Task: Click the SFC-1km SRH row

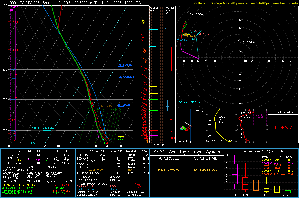Action: coord(113,155)
